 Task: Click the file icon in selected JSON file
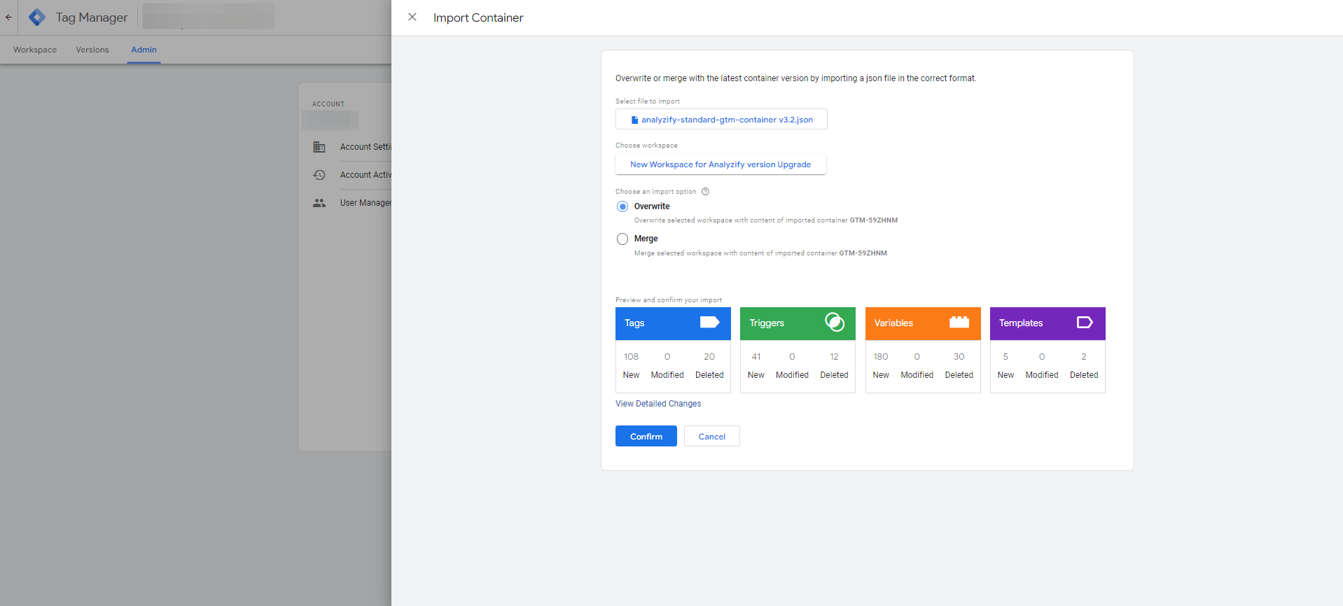click(x=634, y=120)
